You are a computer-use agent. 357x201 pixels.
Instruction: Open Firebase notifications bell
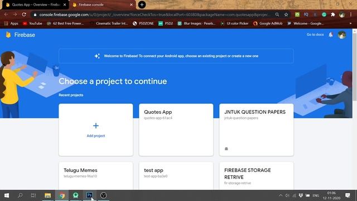click(x=331, y=35)
